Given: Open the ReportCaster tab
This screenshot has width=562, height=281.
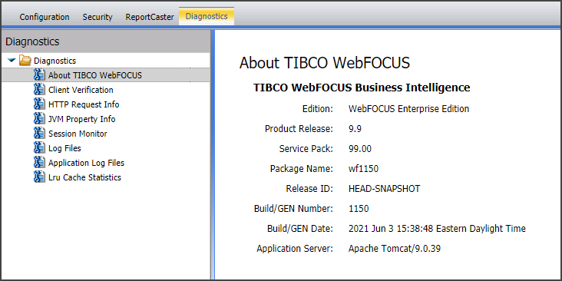Looking at the screenshot, I should 150,17.
